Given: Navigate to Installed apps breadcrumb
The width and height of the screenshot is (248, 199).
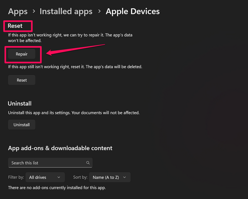Looking at the screenshot, I should coord(66,11).
